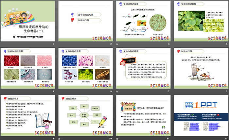Screen dimensions: 229x140
Task: Select slide 9 with bullet list and open book
Action: [x=28, y=115]
